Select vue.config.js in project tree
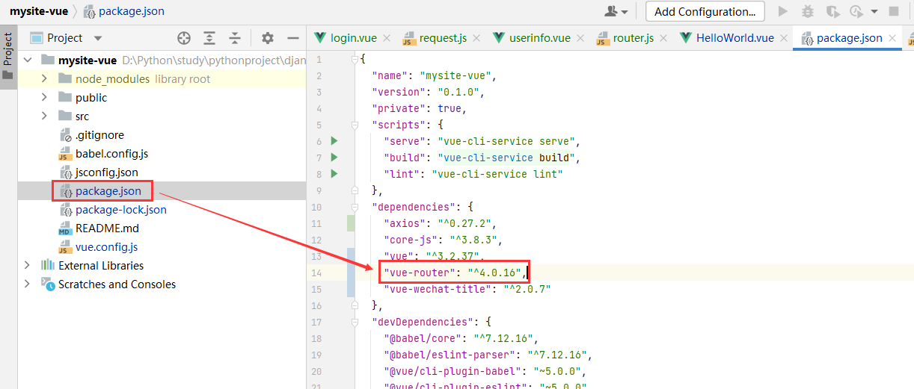This screenshot has height=389, width=914. (x=106, y=247)
